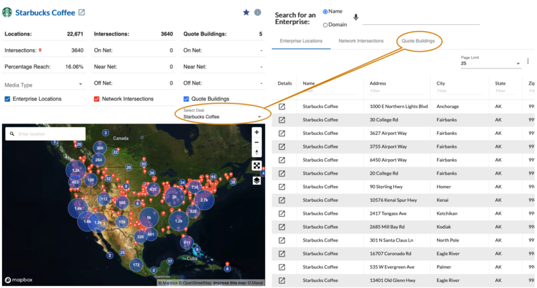The image size is (537, 288).
Task: Select the Domain radio button
Action: (326, 25)
